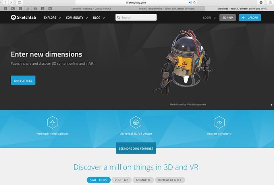Click the Free unlimited uploads hexagon icon

(x=52, y=122)
